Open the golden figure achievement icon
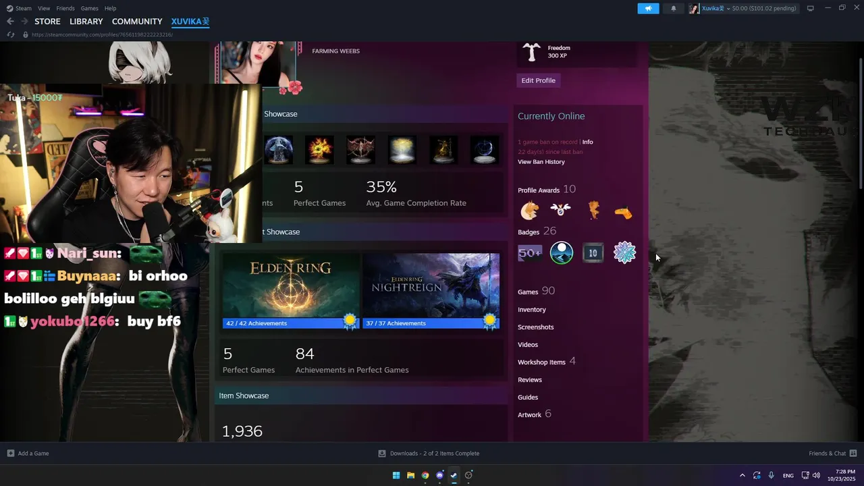The image size is (864, 486). point(443,150)
